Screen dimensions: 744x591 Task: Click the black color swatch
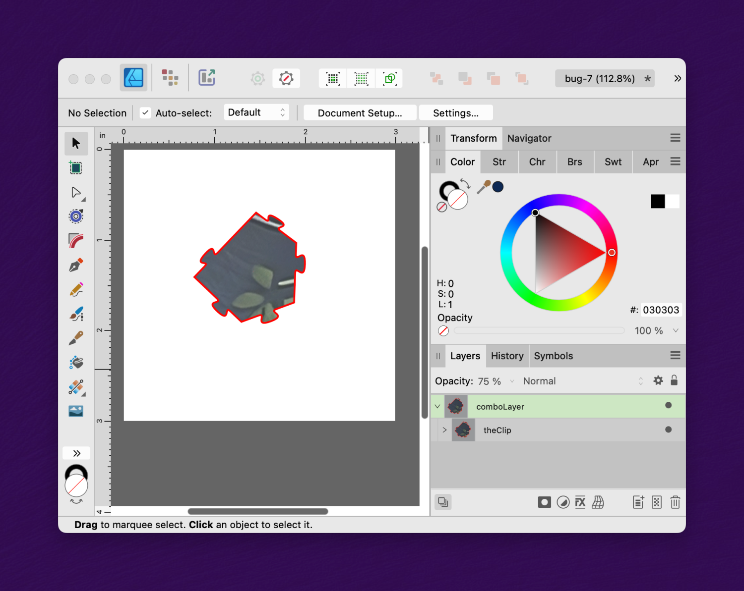point(657,201)
